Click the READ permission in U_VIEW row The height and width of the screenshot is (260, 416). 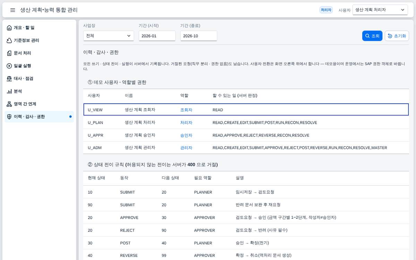tap(218, 110)
